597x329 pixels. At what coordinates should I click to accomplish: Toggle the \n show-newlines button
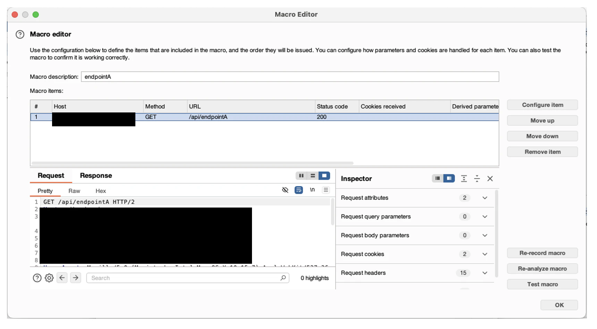(x=312, y=190)
